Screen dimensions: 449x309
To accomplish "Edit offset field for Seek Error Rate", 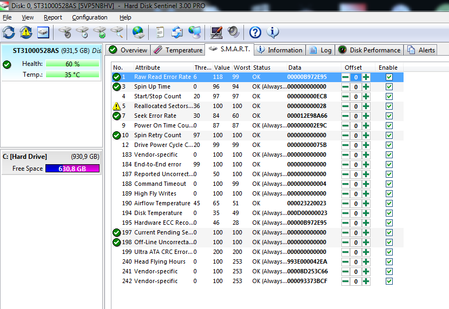I will click(x=355, y=116).
